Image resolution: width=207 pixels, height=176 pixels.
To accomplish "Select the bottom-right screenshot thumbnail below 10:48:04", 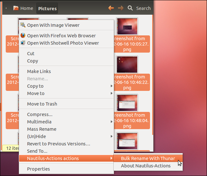I will (127, 141).
